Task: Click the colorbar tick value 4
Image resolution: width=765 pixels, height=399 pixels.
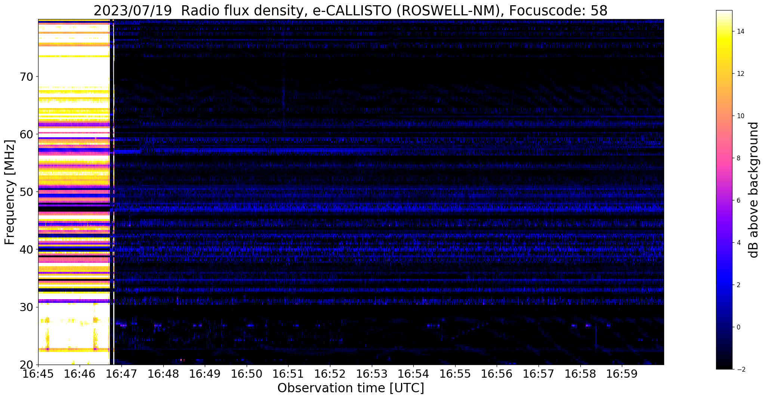Action: point(738,243)
